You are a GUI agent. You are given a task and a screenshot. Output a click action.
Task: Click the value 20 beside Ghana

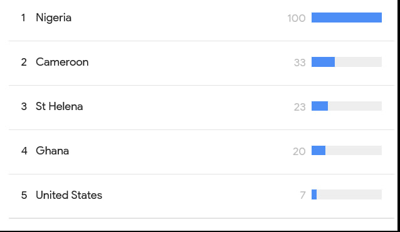[299, 151]
